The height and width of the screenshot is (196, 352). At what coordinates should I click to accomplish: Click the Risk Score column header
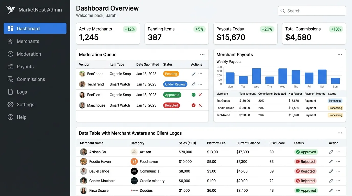click(x=277, y=143)
